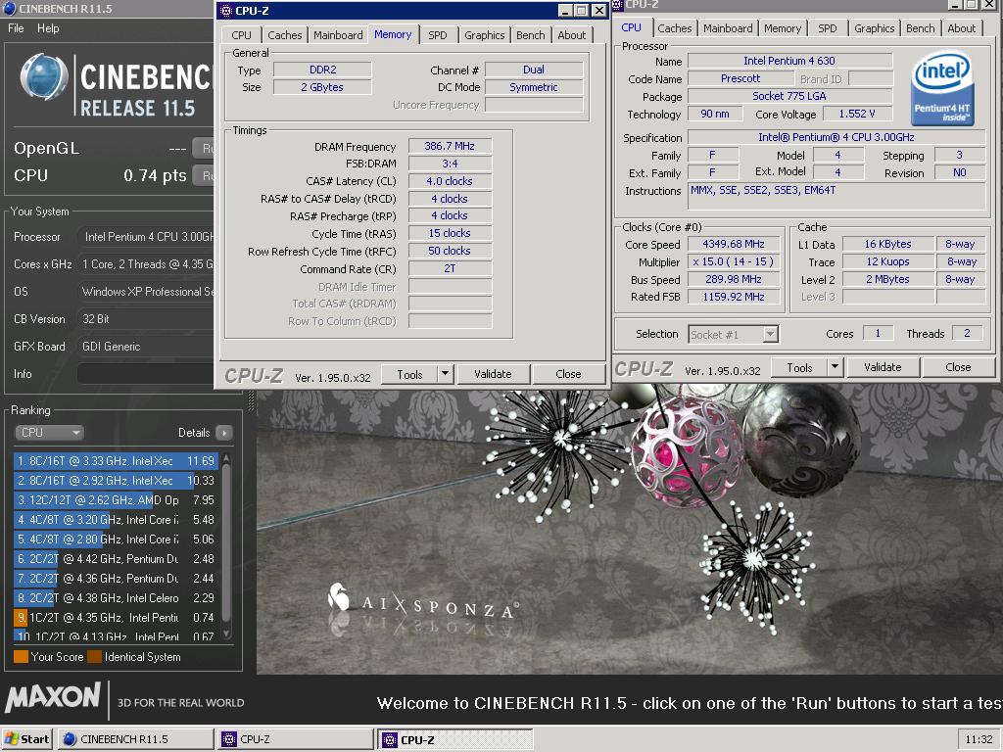Switch to CPU tab in Memory CPU-Z window

(241, 35)
